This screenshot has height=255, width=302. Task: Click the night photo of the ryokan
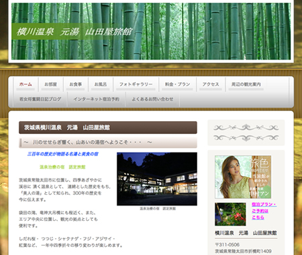[157, 179]
